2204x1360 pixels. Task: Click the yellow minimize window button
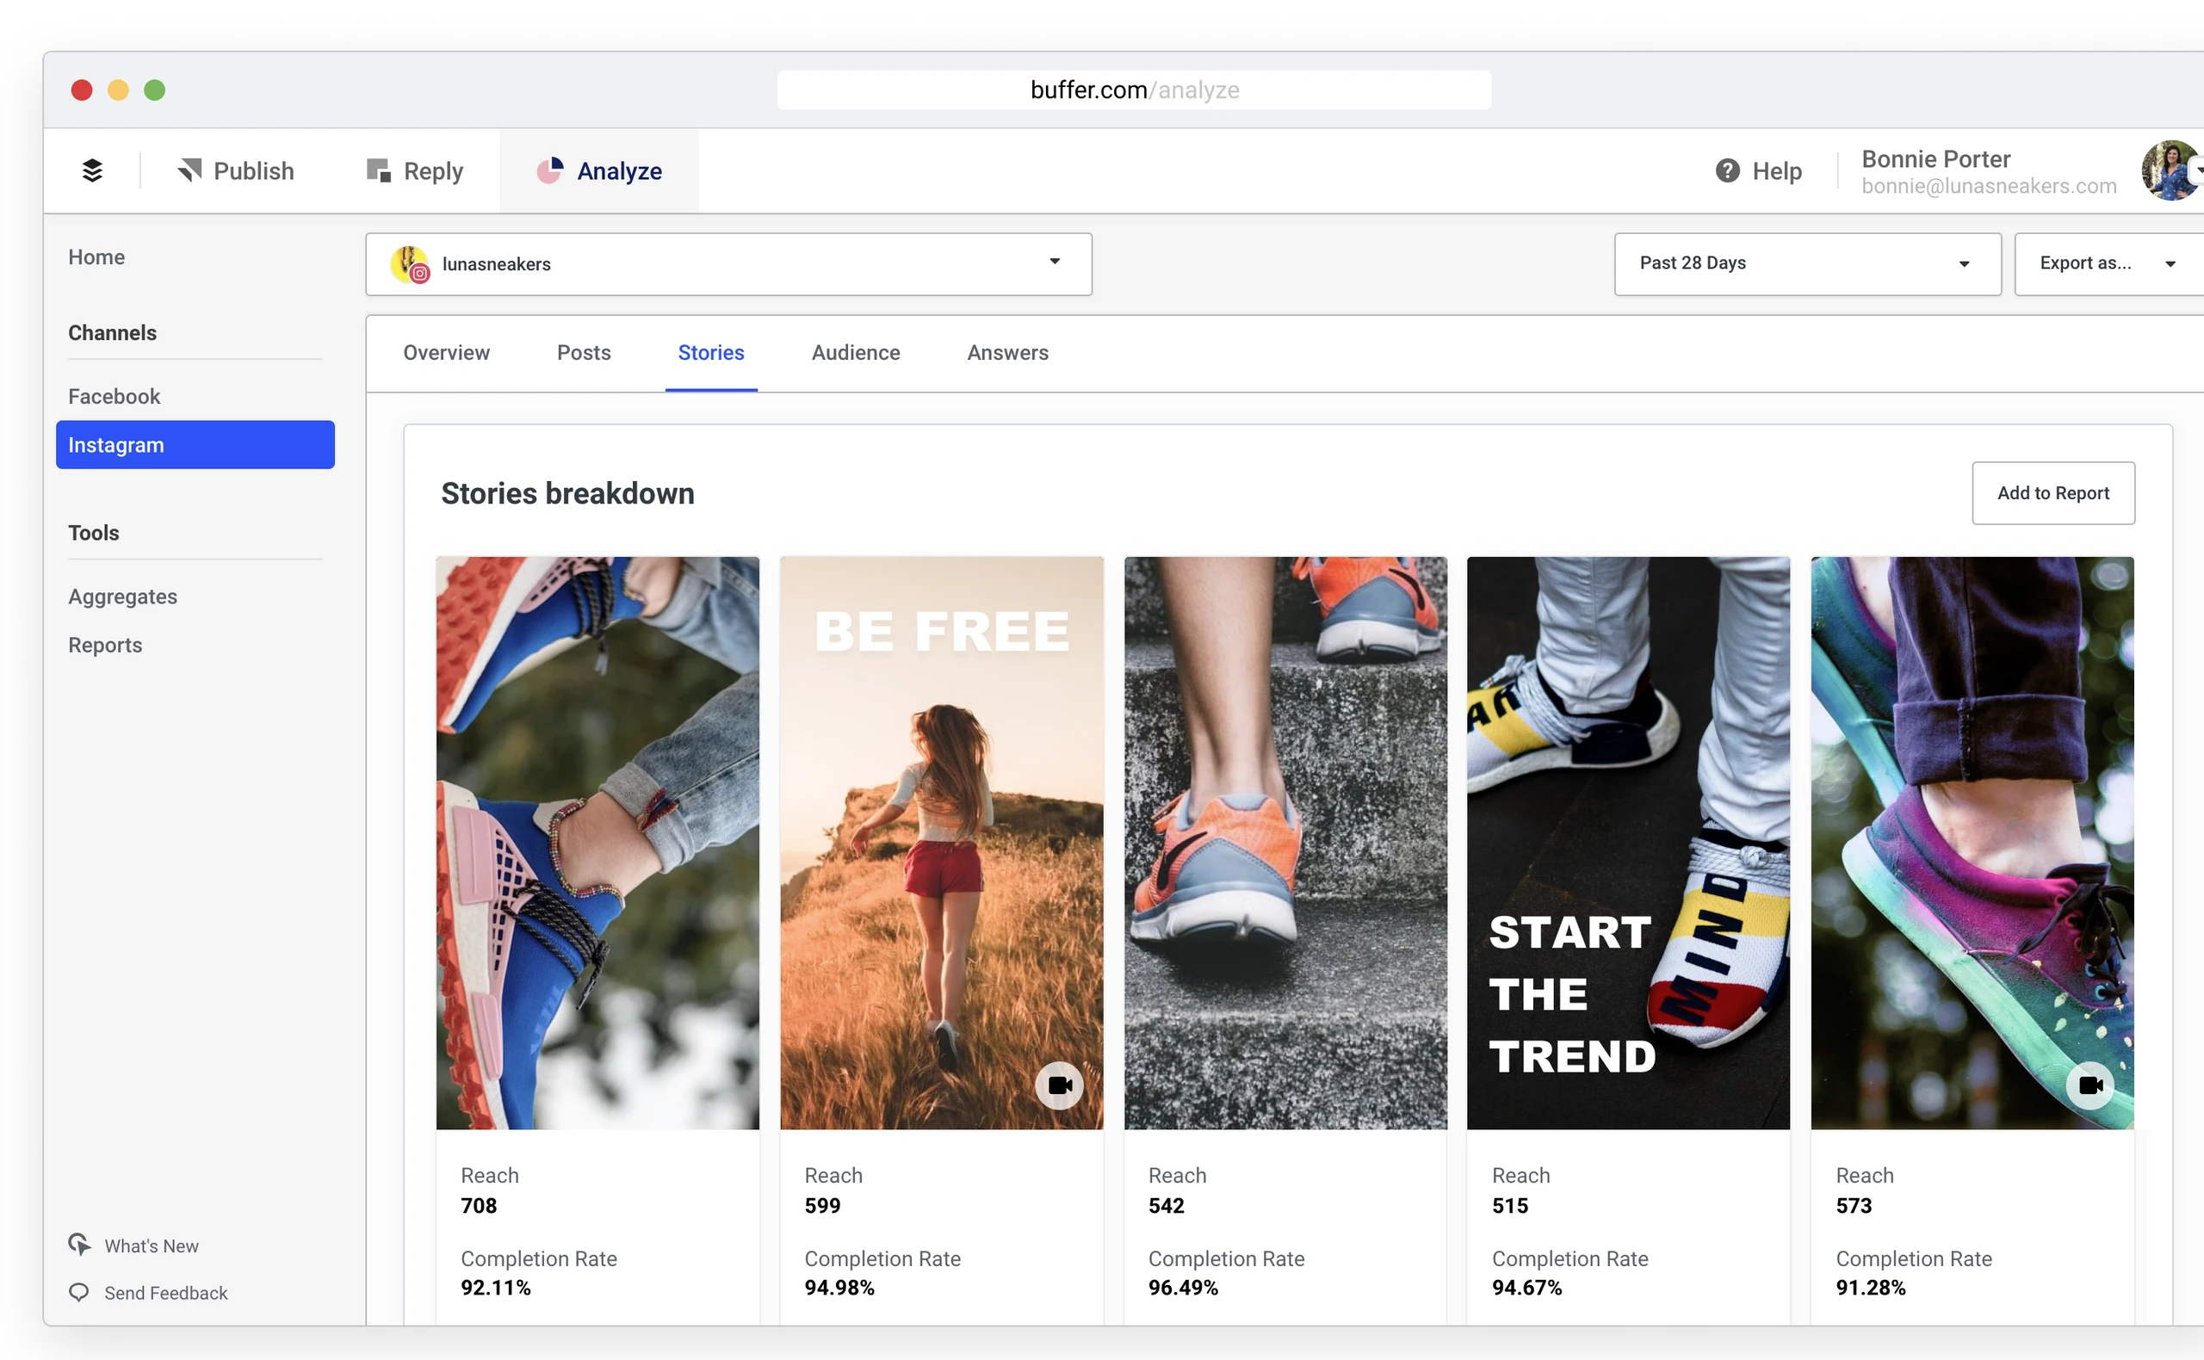click(118, 90)
